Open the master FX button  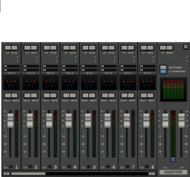click(163, 48)
